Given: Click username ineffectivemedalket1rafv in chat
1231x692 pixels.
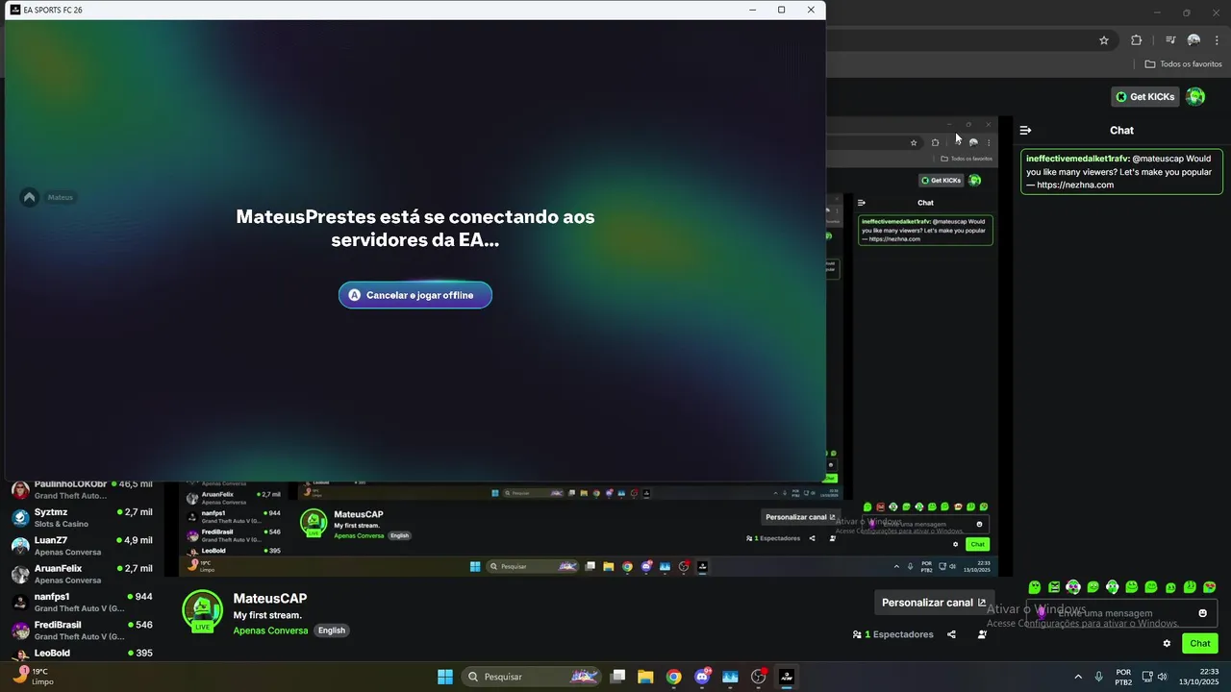Looking at the screenshot, I should click(x=1077, y=159).
